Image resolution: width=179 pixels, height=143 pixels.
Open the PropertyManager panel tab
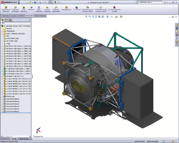pyautogui.click(x=7, y=20)
